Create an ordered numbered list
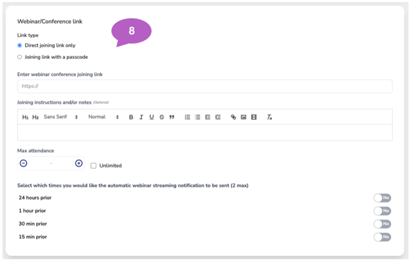The width and height of the screenshot is (411, 263). click(187, 117)
